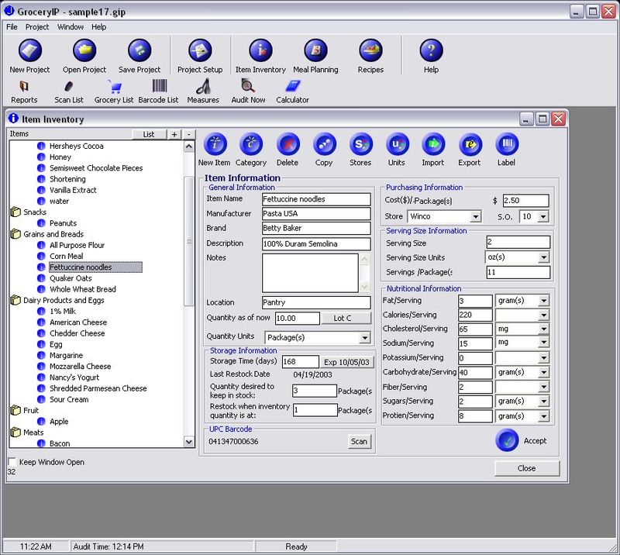Select the Dairy Products and Eggs category
Image resolution: width=620 pixels, height=555 pixels.
point(64,300)
